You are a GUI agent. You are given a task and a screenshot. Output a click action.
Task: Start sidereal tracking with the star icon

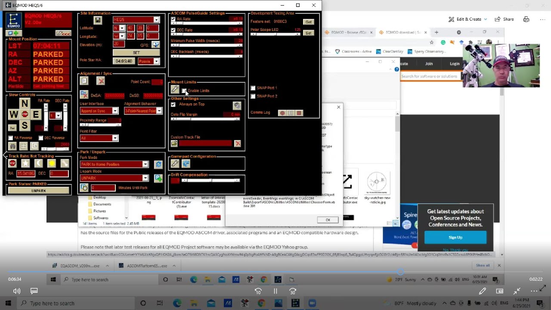pyautogui.click(x=25, y=163)
